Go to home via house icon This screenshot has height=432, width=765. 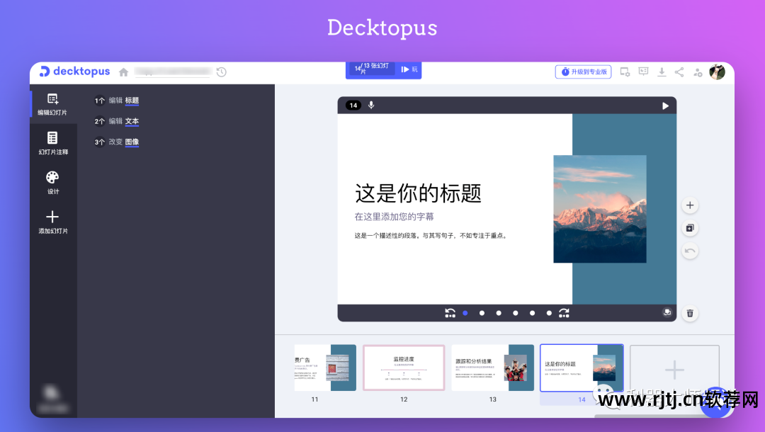[x=124, y=72]
